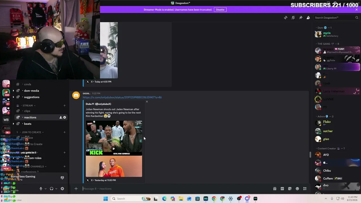Image resolution: width=361 pixels, height=203 pixels.
Task: Click the chat scrollbar thumb
Action: coord(311,155)
